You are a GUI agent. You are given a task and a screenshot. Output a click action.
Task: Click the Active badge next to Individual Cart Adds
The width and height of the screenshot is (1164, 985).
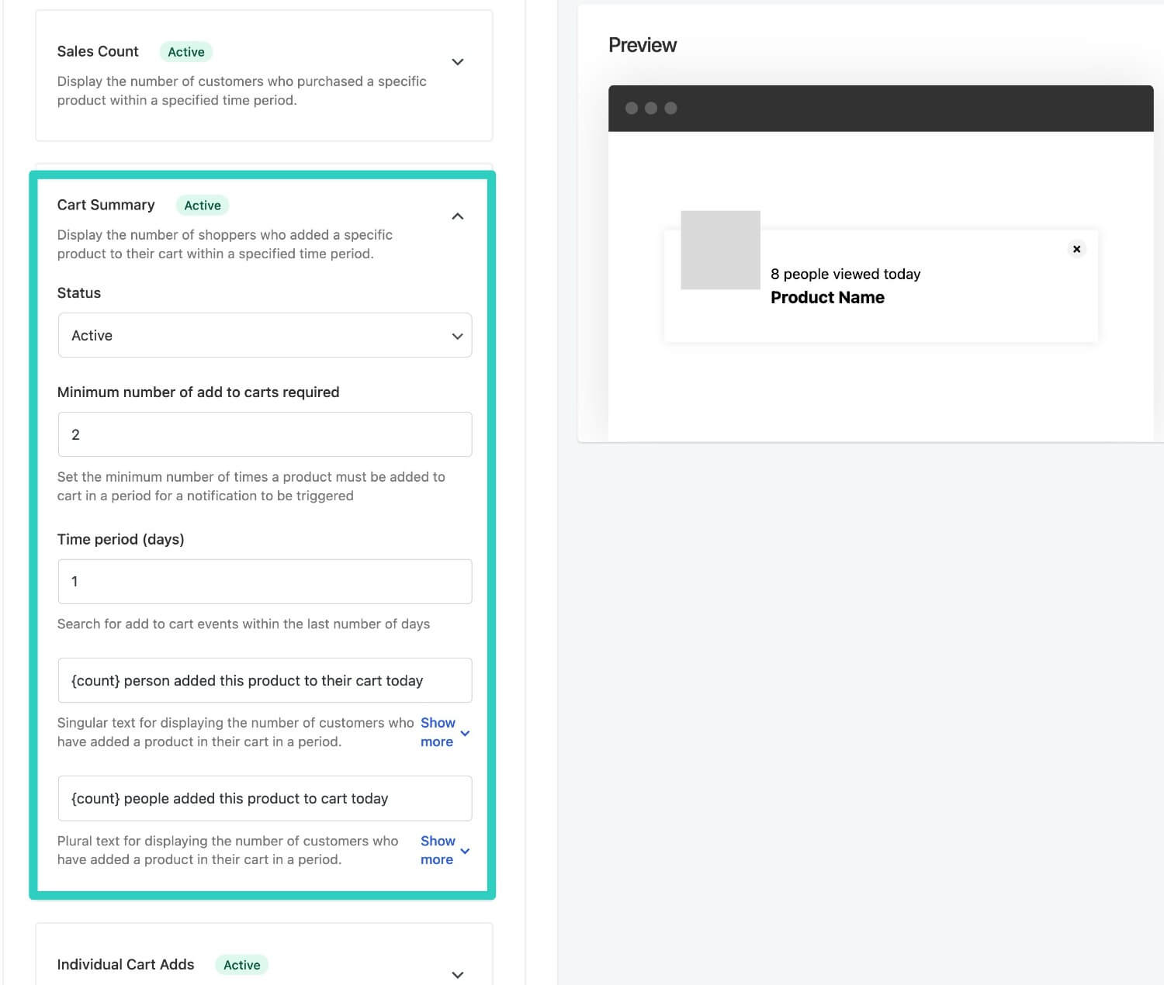pos(242,965)
